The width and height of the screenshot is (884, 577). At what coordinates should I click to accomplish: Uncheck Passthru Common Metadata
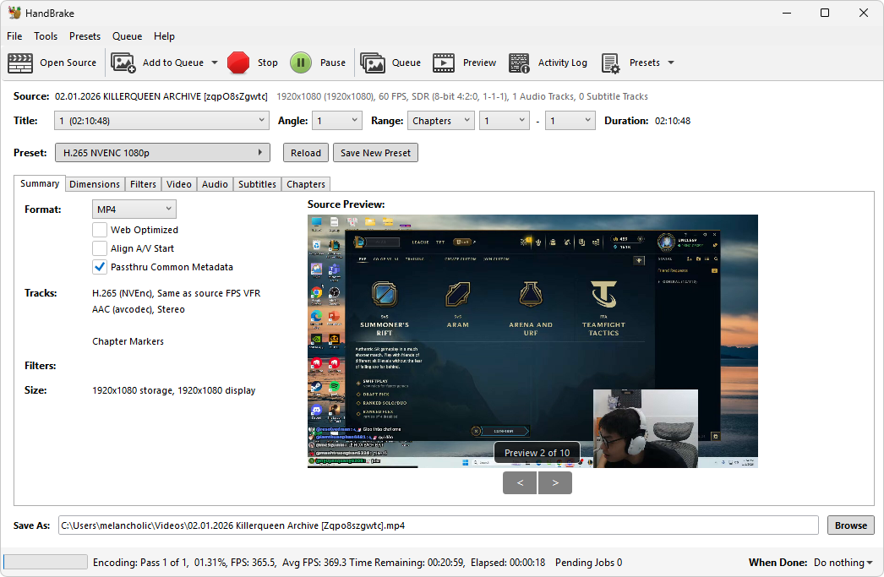[x=100, y=267]
